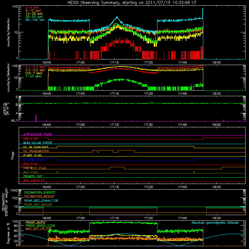Select the 50-100 keV legend label
249x249 pixels.
pyautogui.click(x=35, y=20)
